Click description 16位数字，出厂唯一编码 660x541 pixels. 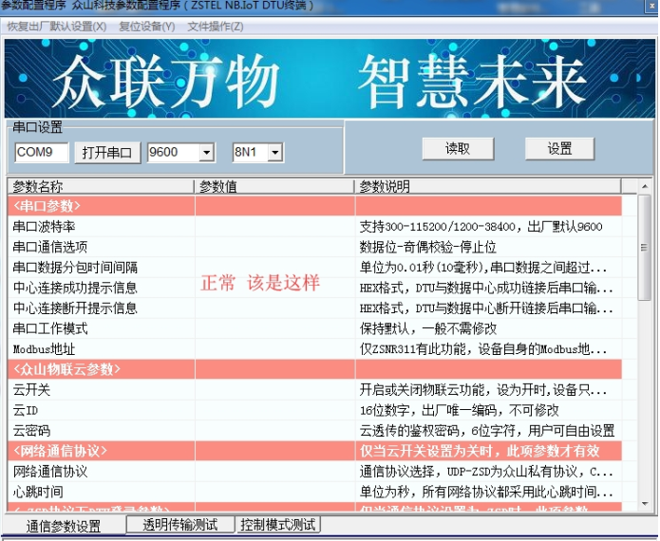click(460, 410)
